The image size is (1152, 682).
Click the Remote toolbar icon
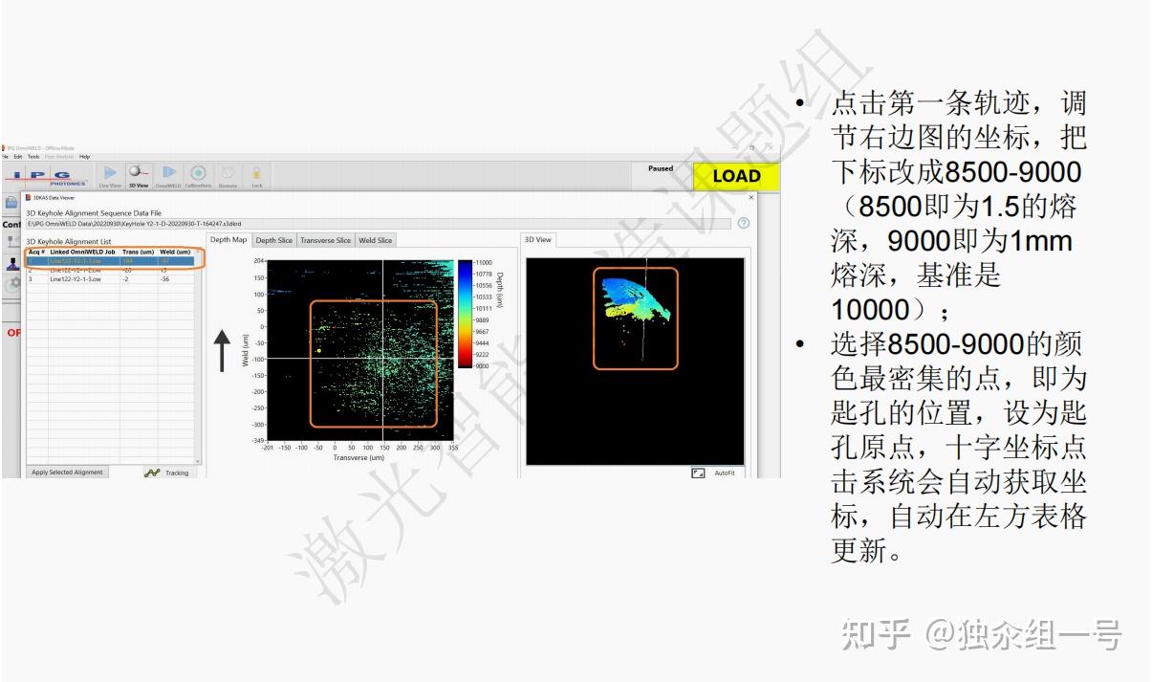click(228, 174)
